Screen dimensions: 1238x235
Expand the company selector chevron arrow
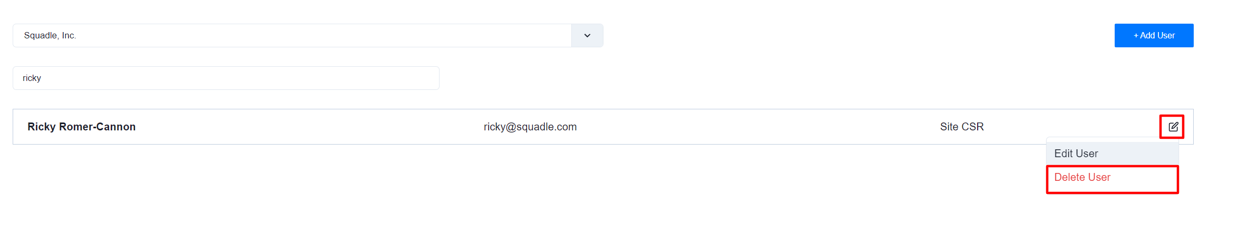tap(587, 36)
